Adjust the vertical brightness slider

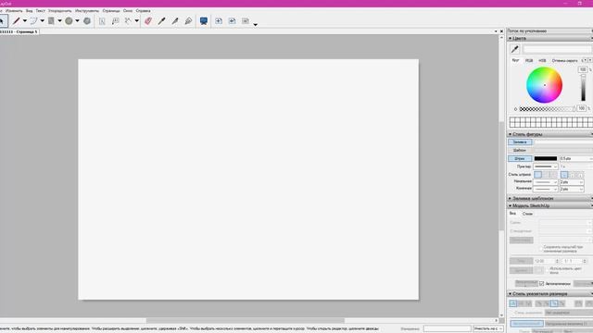tap(583, 88)
